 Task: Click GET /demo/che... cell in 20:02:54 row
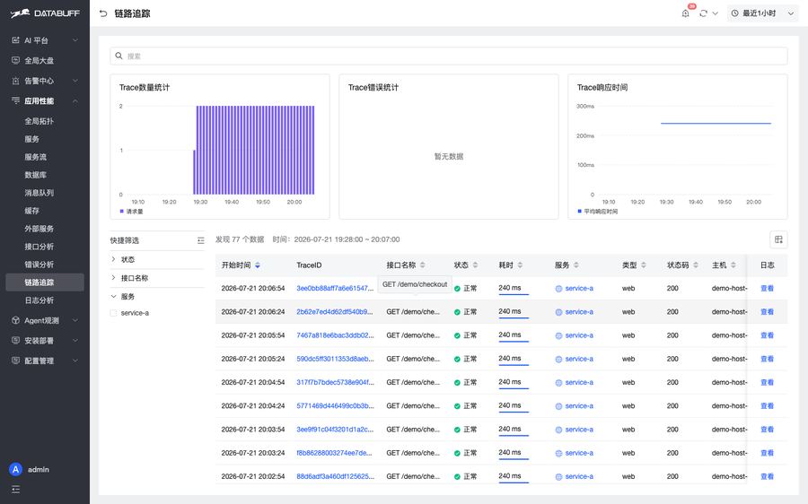tap(413, 477)
